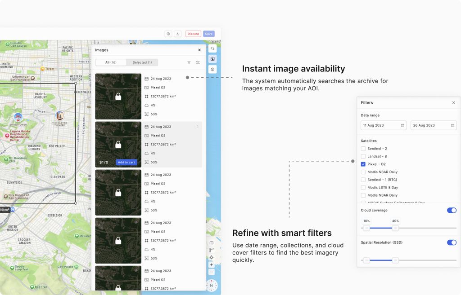Click Sutro Tower landmark icon
Image resolution: width=461 pixels, height=295 pixels.
pyautogui.click(x=18, y=118)
